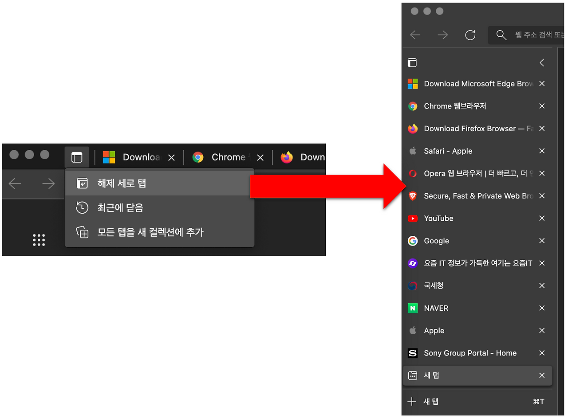Select '해제 세로 탭' menu entry
Image resolution: width=568 pixels, height=418 pixels.
point(160,183)
